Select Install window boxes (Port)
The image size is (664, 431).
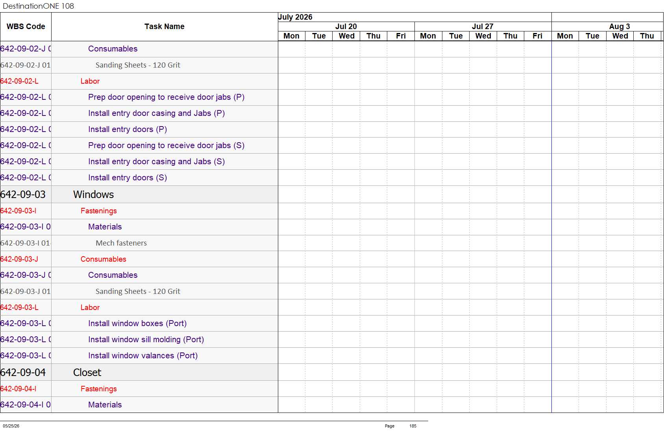click(x=137, y=323)
